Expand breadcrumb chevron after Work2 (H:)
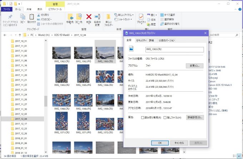The width and height of the screenshot is (243, 159). [x=52, y=35]
